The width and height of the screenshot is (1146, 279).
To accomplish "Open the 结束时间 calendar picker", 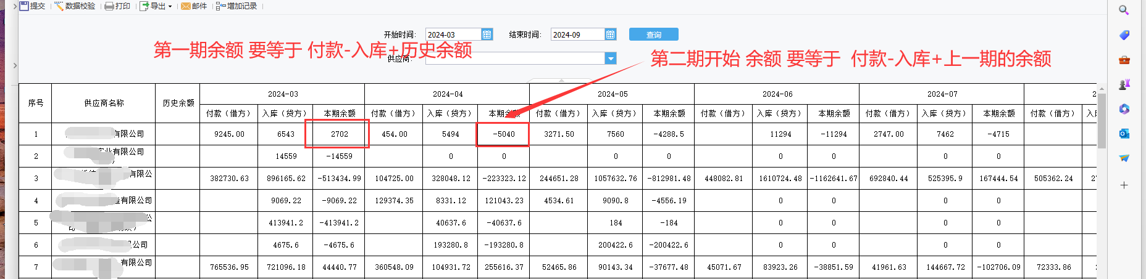I will tap(610, 34).
